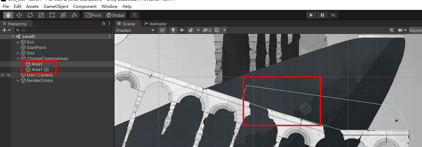The height and width of the screenshot is (147, 422).
Task: Toggle Main Camera visibility eye
Action: [3, 75]
